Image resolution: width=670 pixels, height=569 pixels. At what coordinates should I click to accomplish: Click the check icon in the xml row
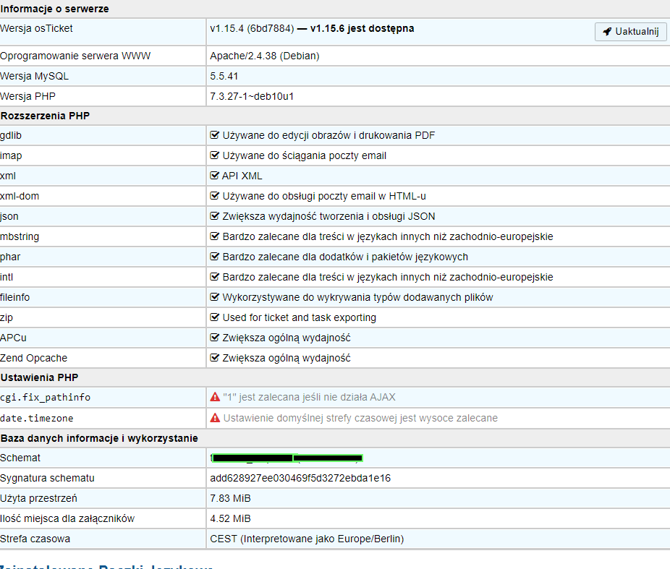click(215, 176)
